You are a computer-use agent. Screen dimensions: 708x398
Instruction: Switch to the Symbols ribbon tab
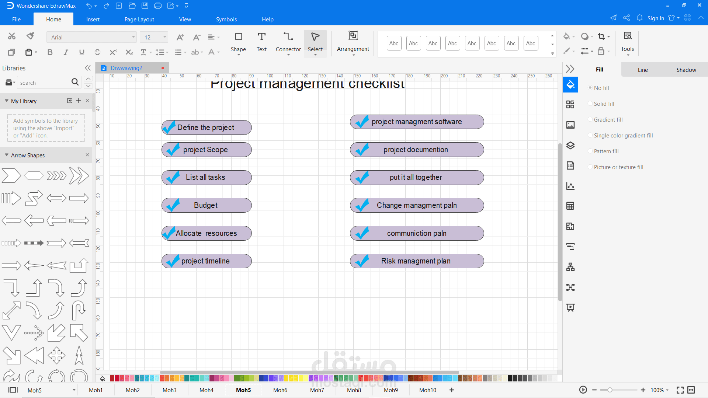pyautogui.click(x=226, y=19)
